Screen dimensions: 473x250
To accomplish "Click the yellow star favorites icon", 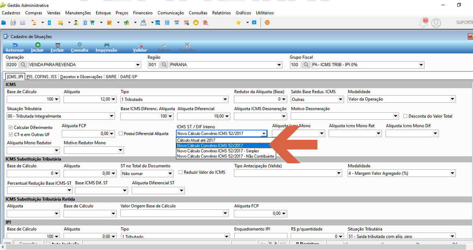I will 238,23.
